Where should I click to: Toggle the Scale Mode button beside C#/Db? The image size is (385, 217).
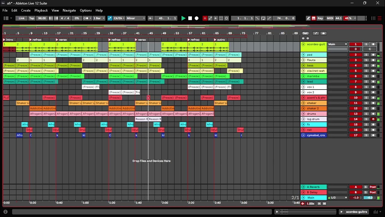click(x=110, y=18)
